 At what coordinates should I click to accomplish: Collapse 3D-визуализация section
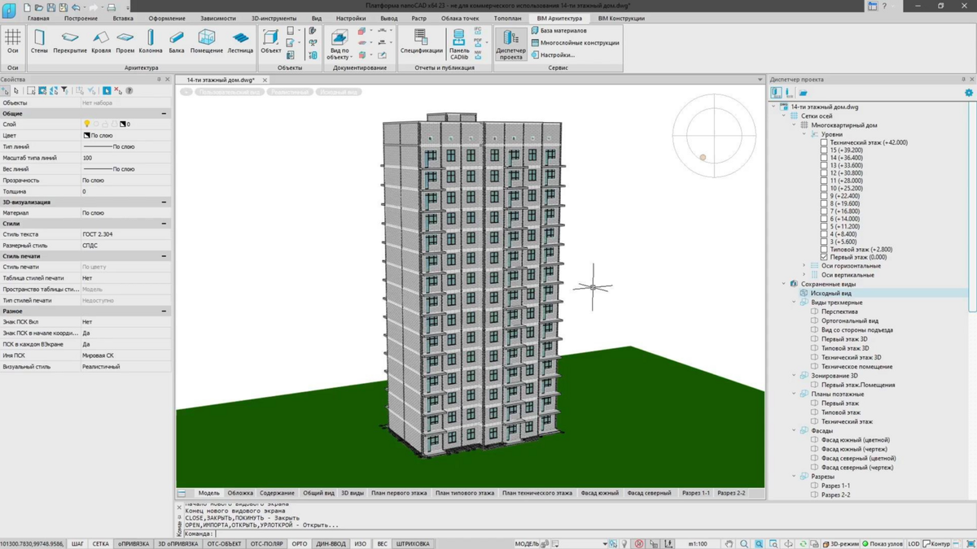164,203
